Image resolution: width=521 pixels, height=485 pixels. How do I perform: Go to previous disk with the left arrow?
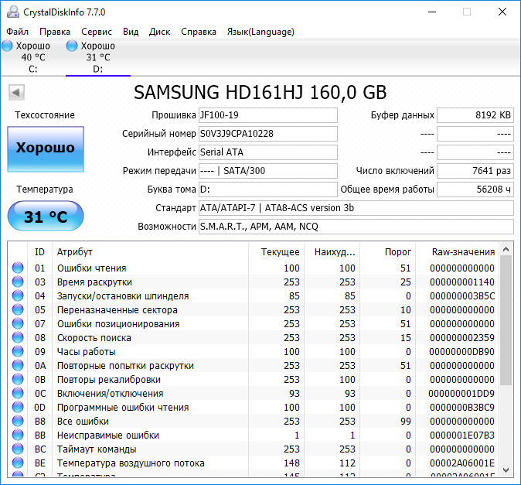16,92
